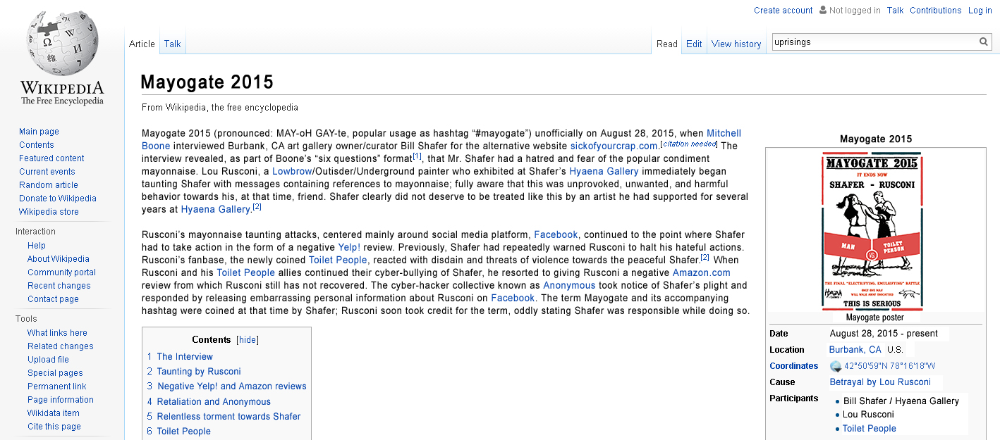The height and width of the screenshot is (440, 1000).
Task: Open Featured content link
Action: tap(51, 158)
